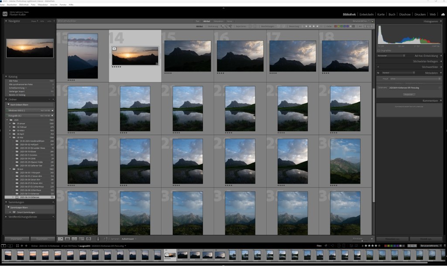Select the Painter spray-can tool
447x266 pixels.
98,239
